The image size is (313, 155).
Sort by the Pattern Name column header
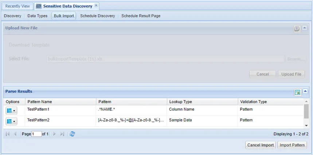61,102
